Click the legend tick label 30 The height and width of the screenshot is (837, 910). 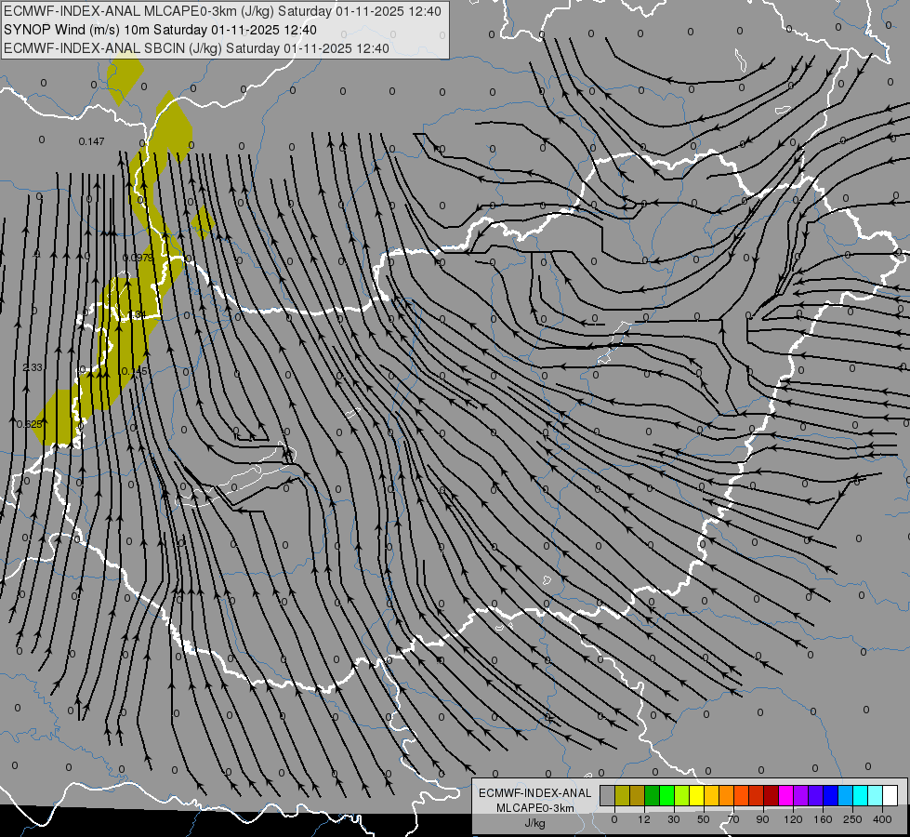pyautogui.click(x=674, y=819)
